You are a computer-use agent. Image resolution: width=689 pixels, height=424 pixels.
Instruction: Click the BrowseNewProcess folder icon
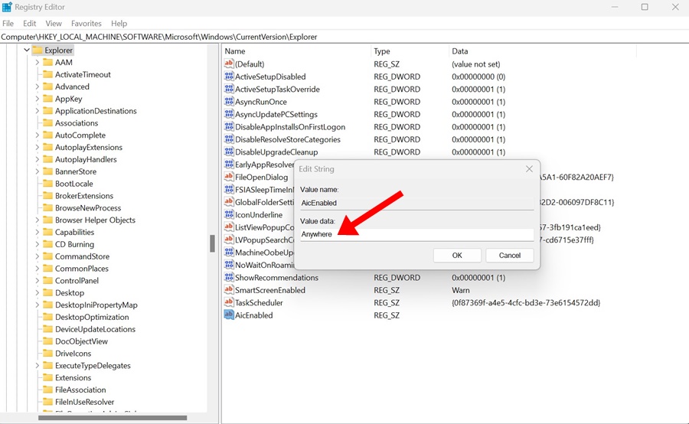(48, 208)
